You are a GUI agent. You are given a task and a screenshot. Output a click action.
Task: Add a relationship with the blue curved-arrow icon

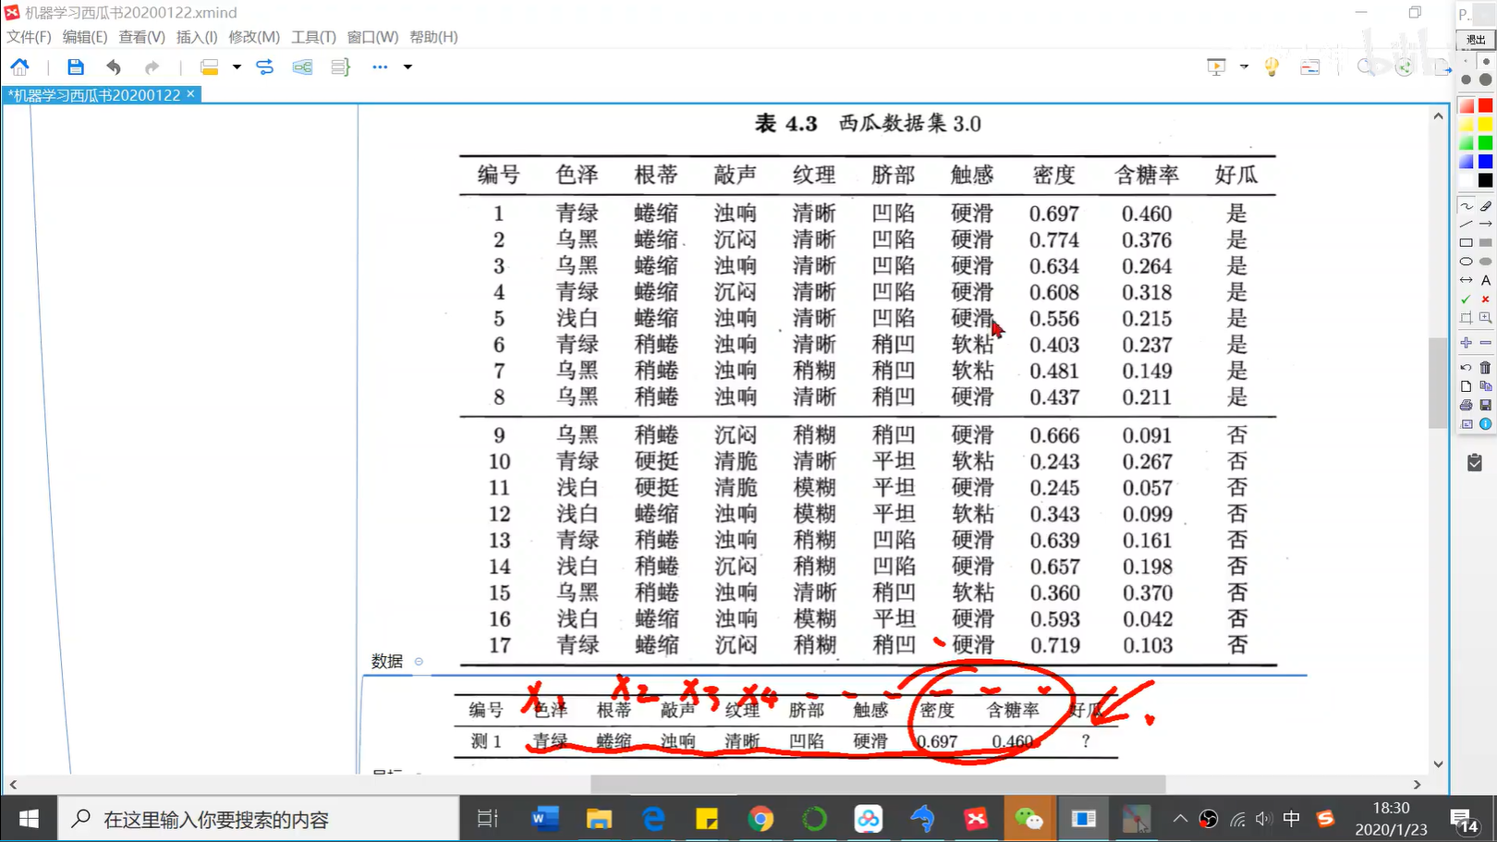point(265,67)
